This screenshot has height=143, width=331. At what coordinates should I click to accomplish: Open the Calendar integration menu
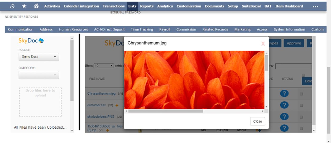[x=81, y=6]
